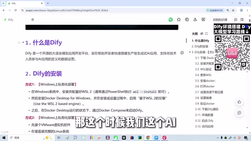This screenshot has height=141, width=251.
Task: Click 在应用中打开 button in address bar
Action: tap(215, 10)
